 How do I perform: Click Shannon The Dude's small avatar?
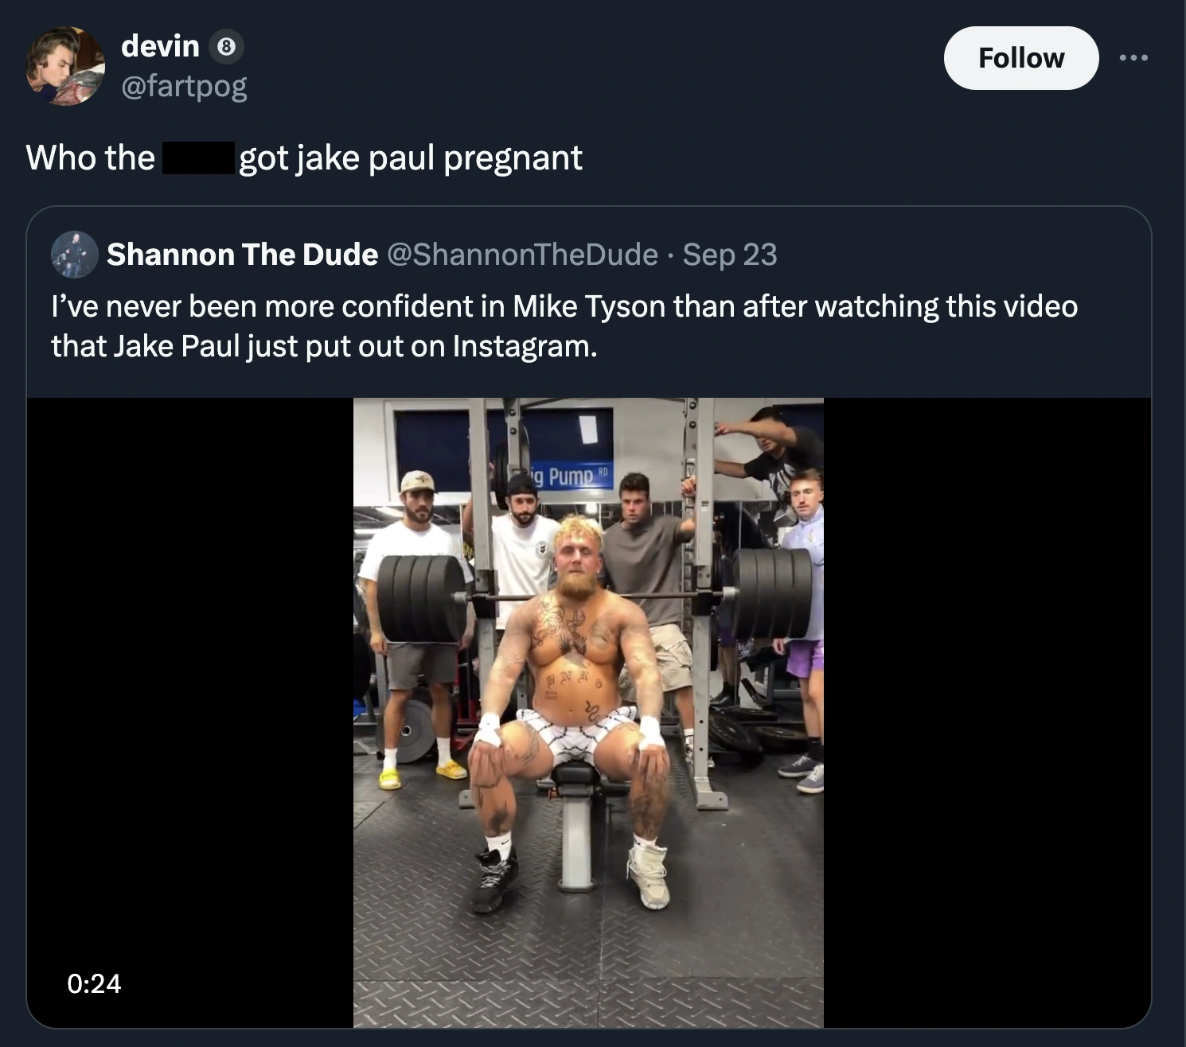tap(74, 255)
